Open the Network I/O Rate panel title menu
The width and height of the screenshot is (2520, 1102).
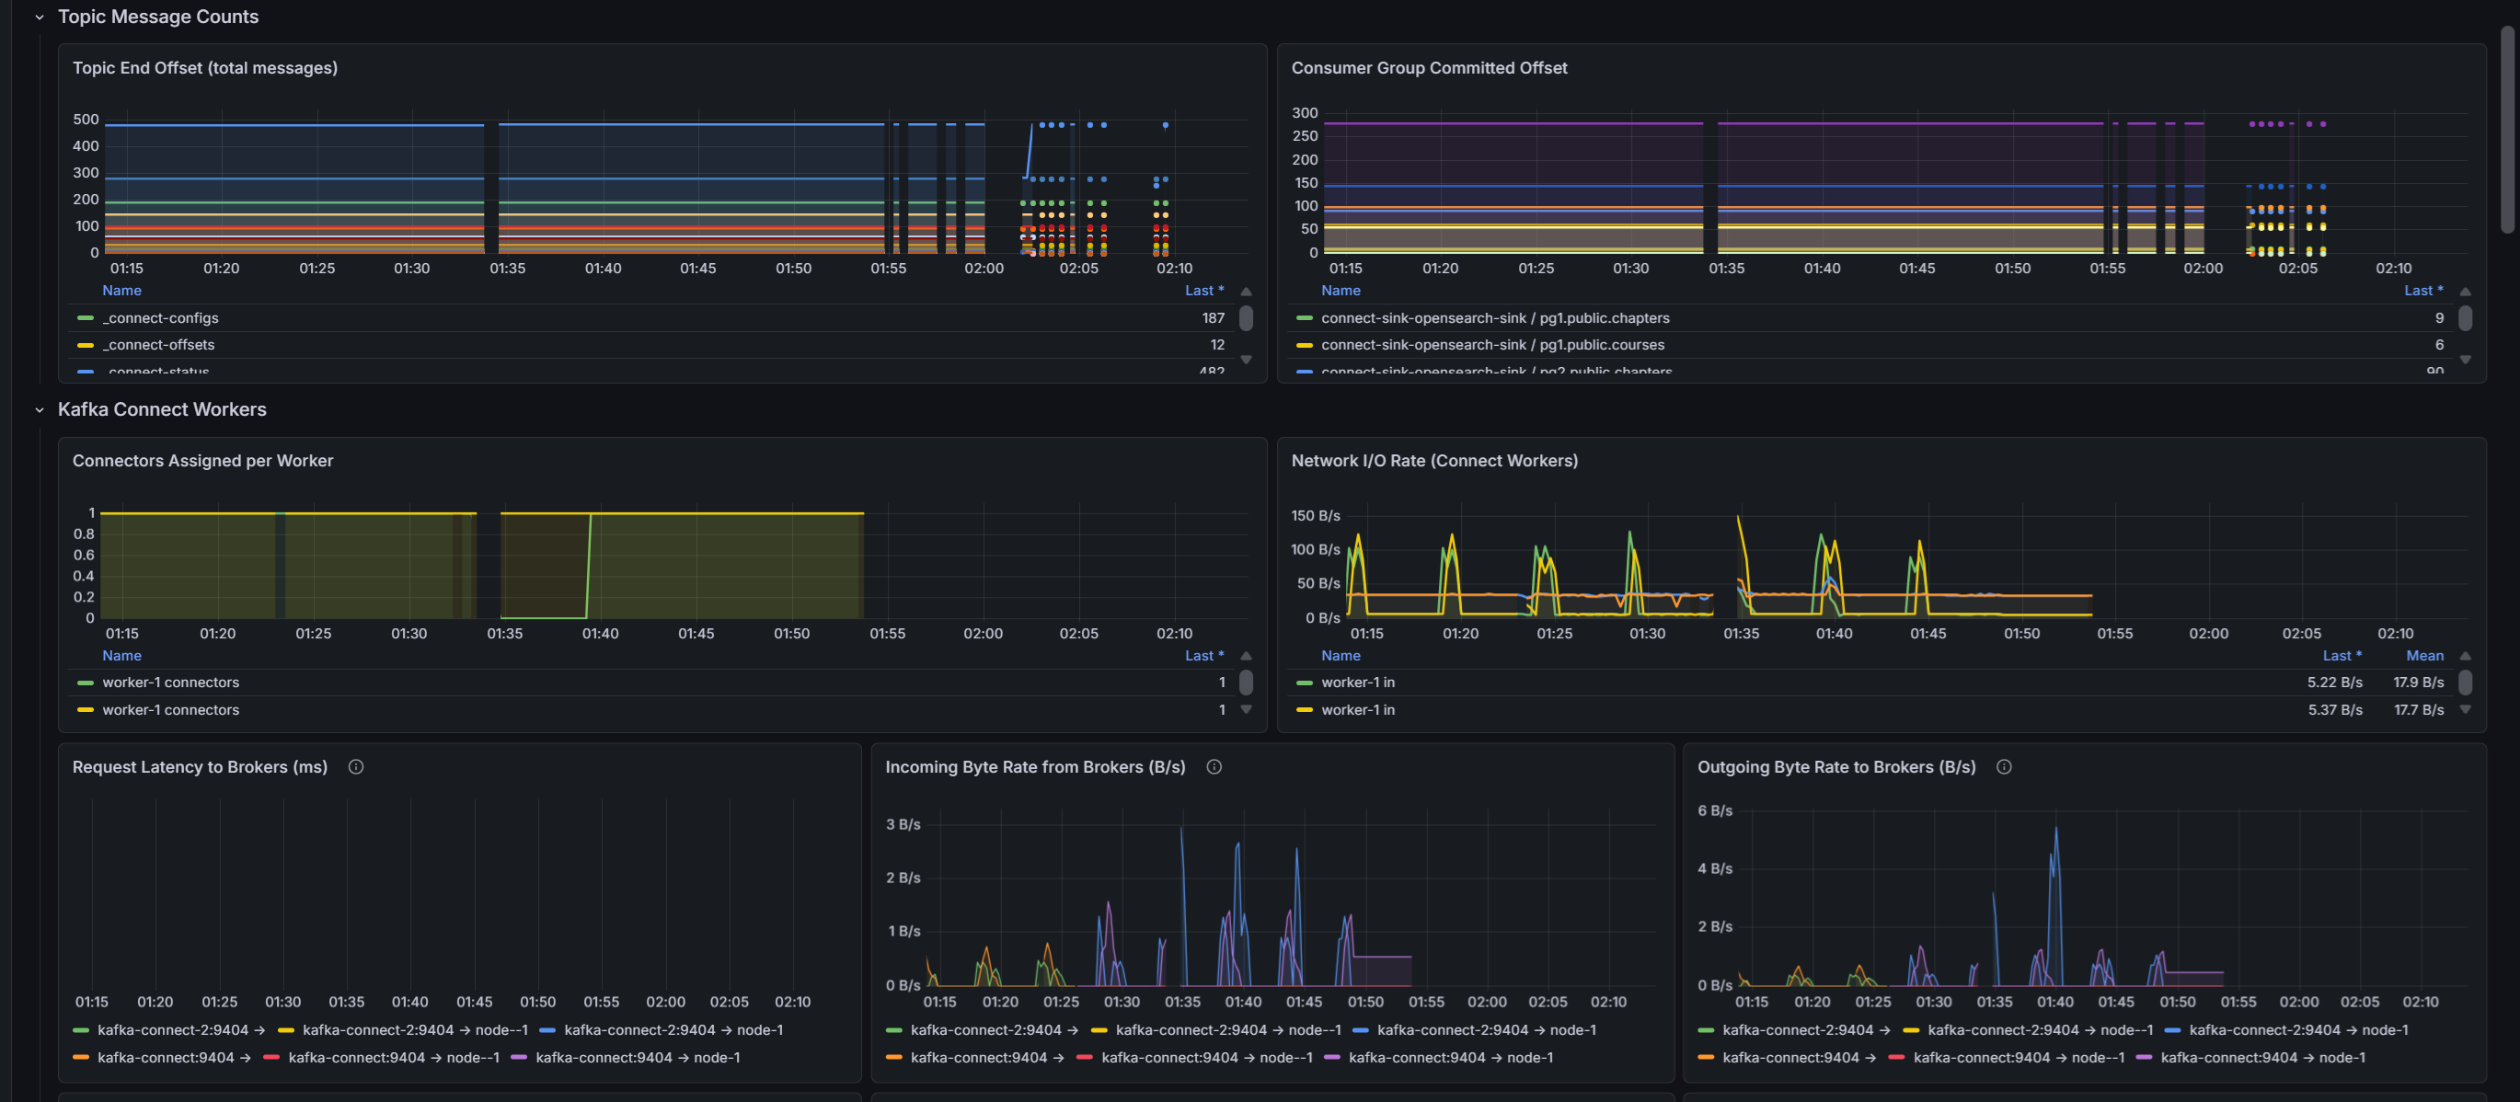[x=1434, y=461]
